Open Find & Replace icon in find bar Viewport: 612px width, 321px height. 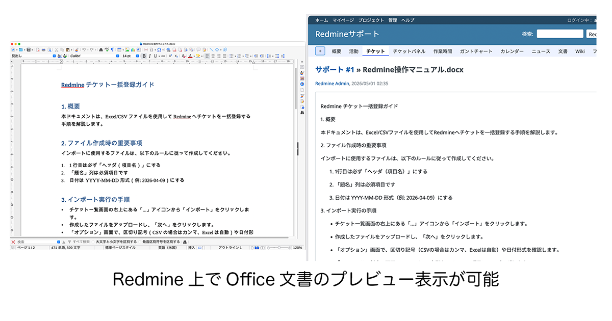coord(185,242)
